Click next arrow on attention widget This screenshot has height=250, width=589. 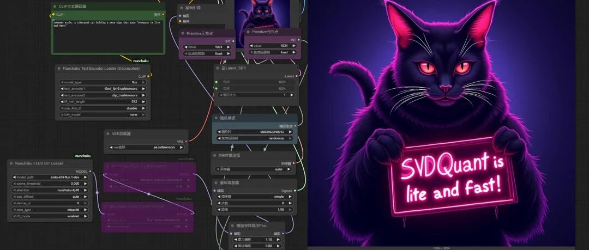point(85,190)
